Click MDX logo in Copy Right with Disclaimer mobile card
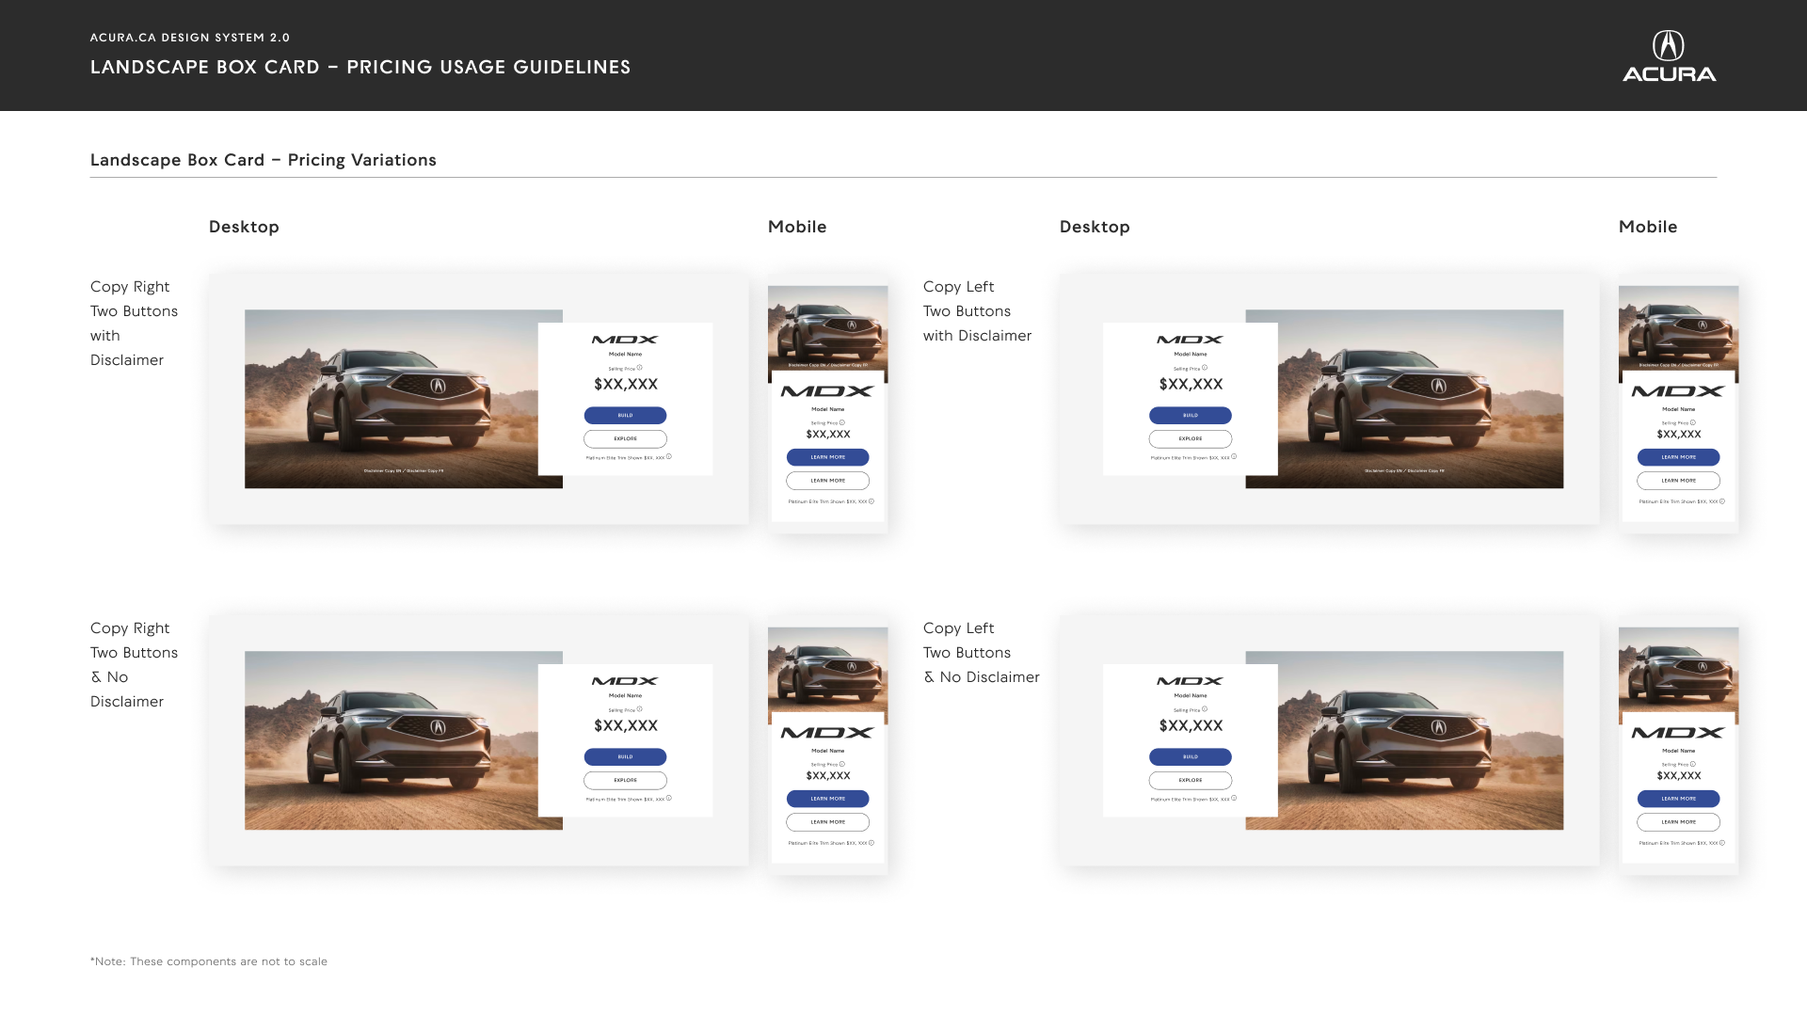 (828, 391)
